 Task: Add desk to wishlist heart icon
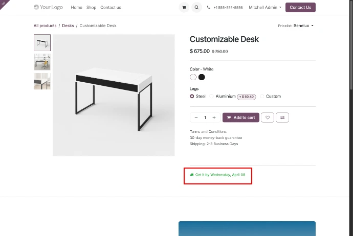point(268,117)
